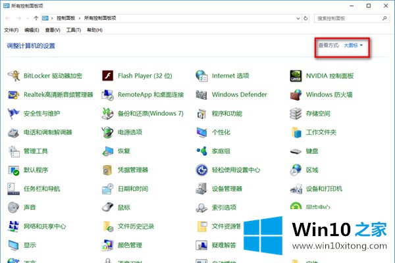Screen dimensions: 395x263
Task: Open the 颜色管理 link
Action: [x=130, y=245]
